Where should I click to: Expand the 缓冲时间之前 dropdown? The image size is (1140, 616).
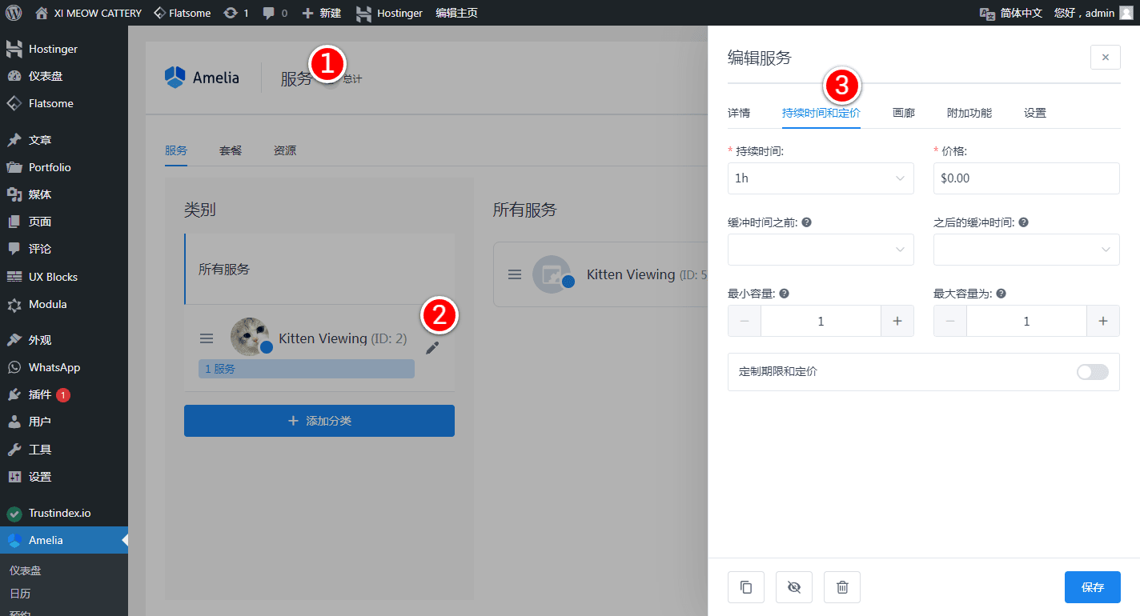click(x=821, y=250)
